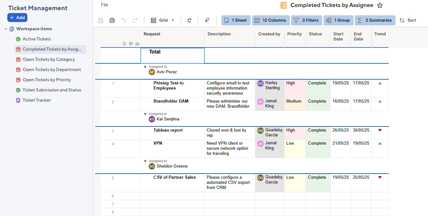Screen dimensions: 428x216
Task: Click the Sort button
Action: (x=408, y=20)
